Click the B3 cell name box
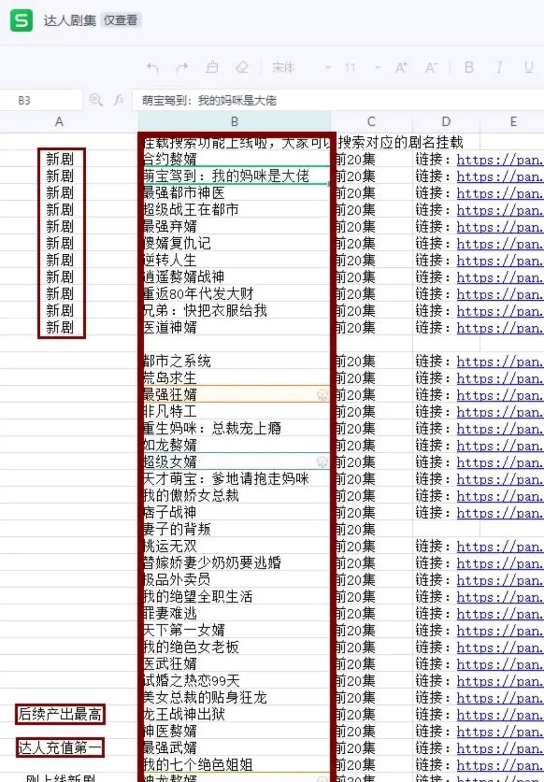Image resolution: width=544 pixels, height=782 pixels. click(41, 100)
